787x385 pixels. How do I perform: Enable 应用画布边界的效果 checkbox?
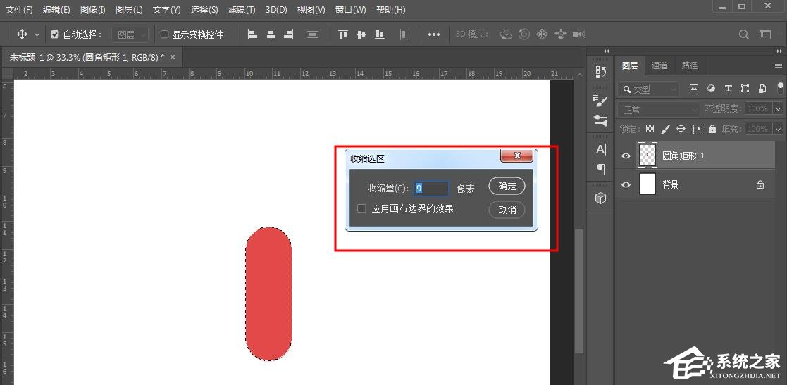pyautogui.click(x=362, y=208)
